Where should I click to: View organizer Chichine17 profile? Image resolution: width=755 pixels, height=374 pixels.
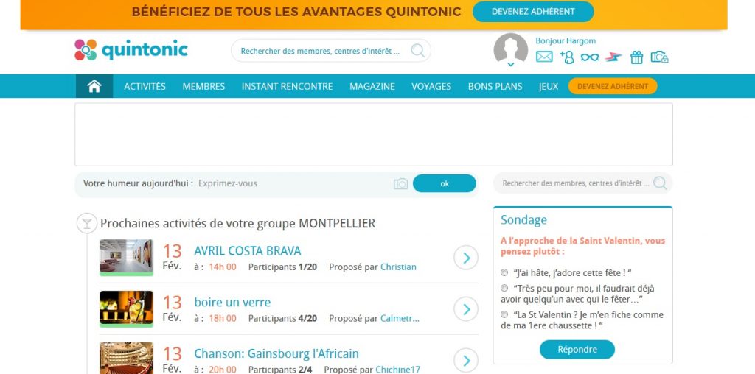pyautogui.click(x=397, y=369)
